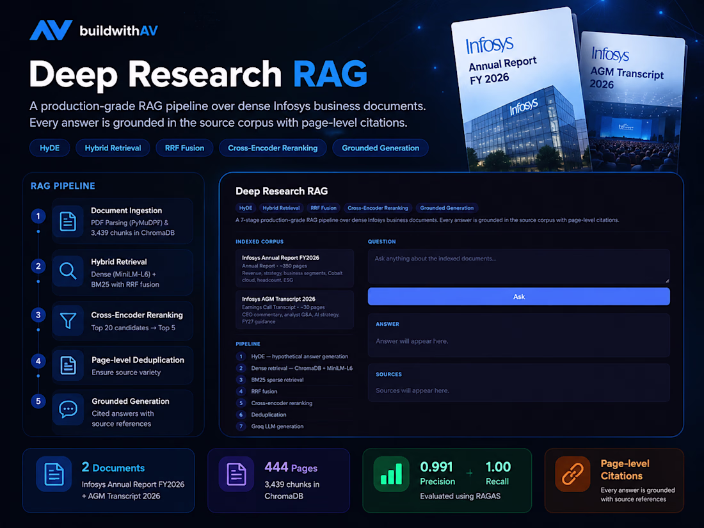Click the large HyDE pill under the headline

pos(49,148)
